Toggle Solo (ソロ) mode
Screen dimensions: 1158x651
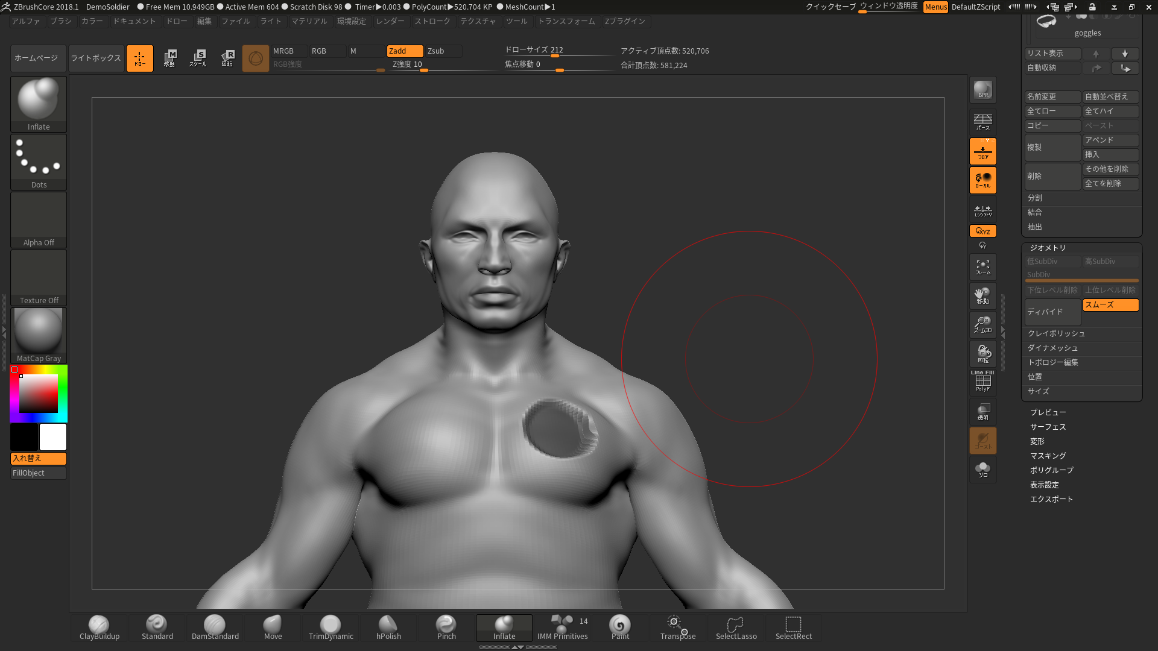[x=983, y=470]
